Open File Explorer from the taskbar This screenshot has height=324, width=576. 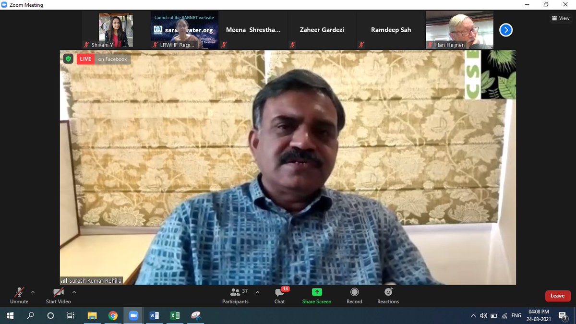pos(92,315)
